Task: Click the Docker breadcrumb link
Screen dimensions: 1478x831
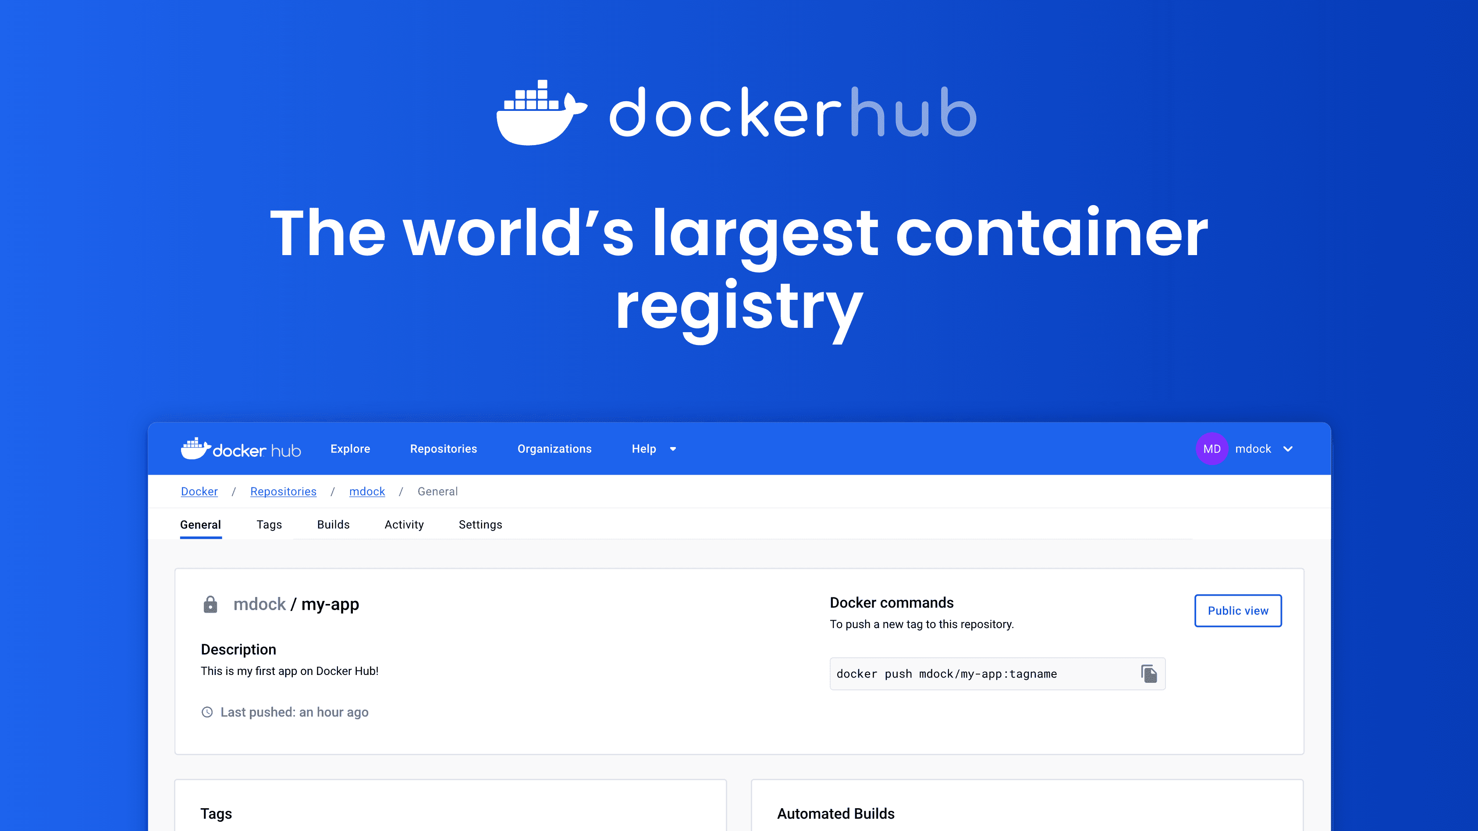Action: [x=199, y=491]
